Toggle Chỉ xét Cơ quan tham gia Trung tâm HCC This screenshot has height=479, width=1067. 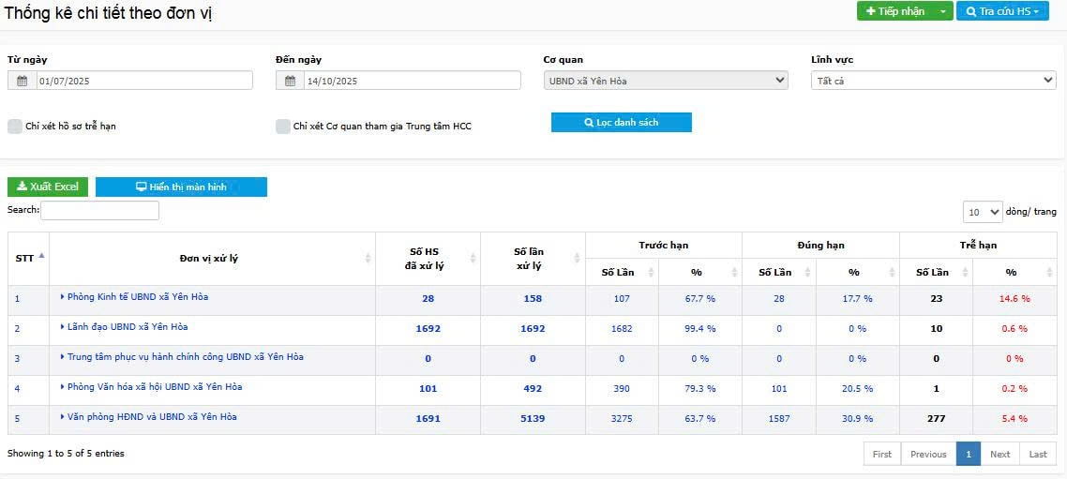click(283, 127)
